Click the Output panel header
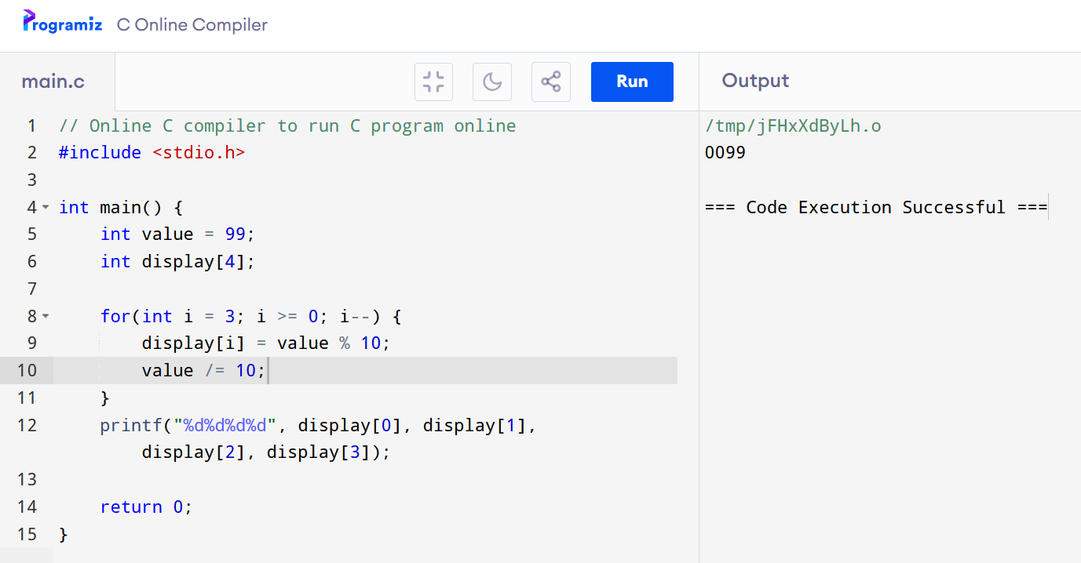Image resolution: width=1081 pixels, height=563 pixels. [x=755, y=81]
